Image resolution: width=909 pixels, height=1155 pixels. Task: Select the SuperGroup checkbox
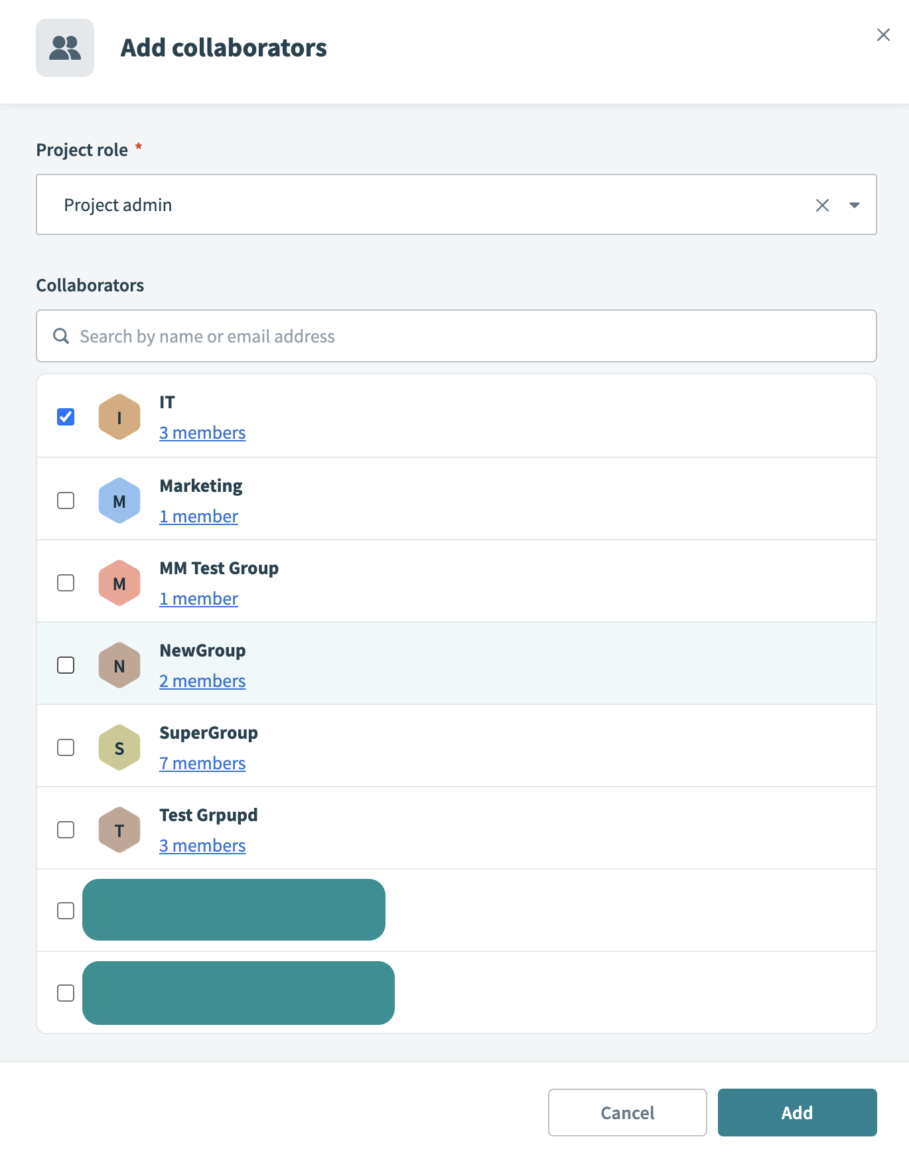pyautogui.click(x=66, y=747)
